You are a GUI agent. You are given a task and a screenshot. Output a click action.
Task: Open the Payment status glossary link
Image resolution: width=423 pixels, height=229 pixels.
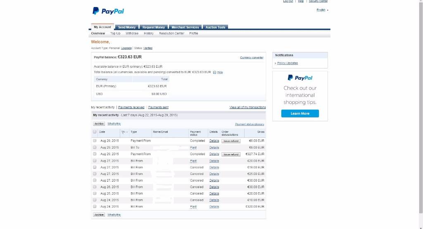[250, 124]
